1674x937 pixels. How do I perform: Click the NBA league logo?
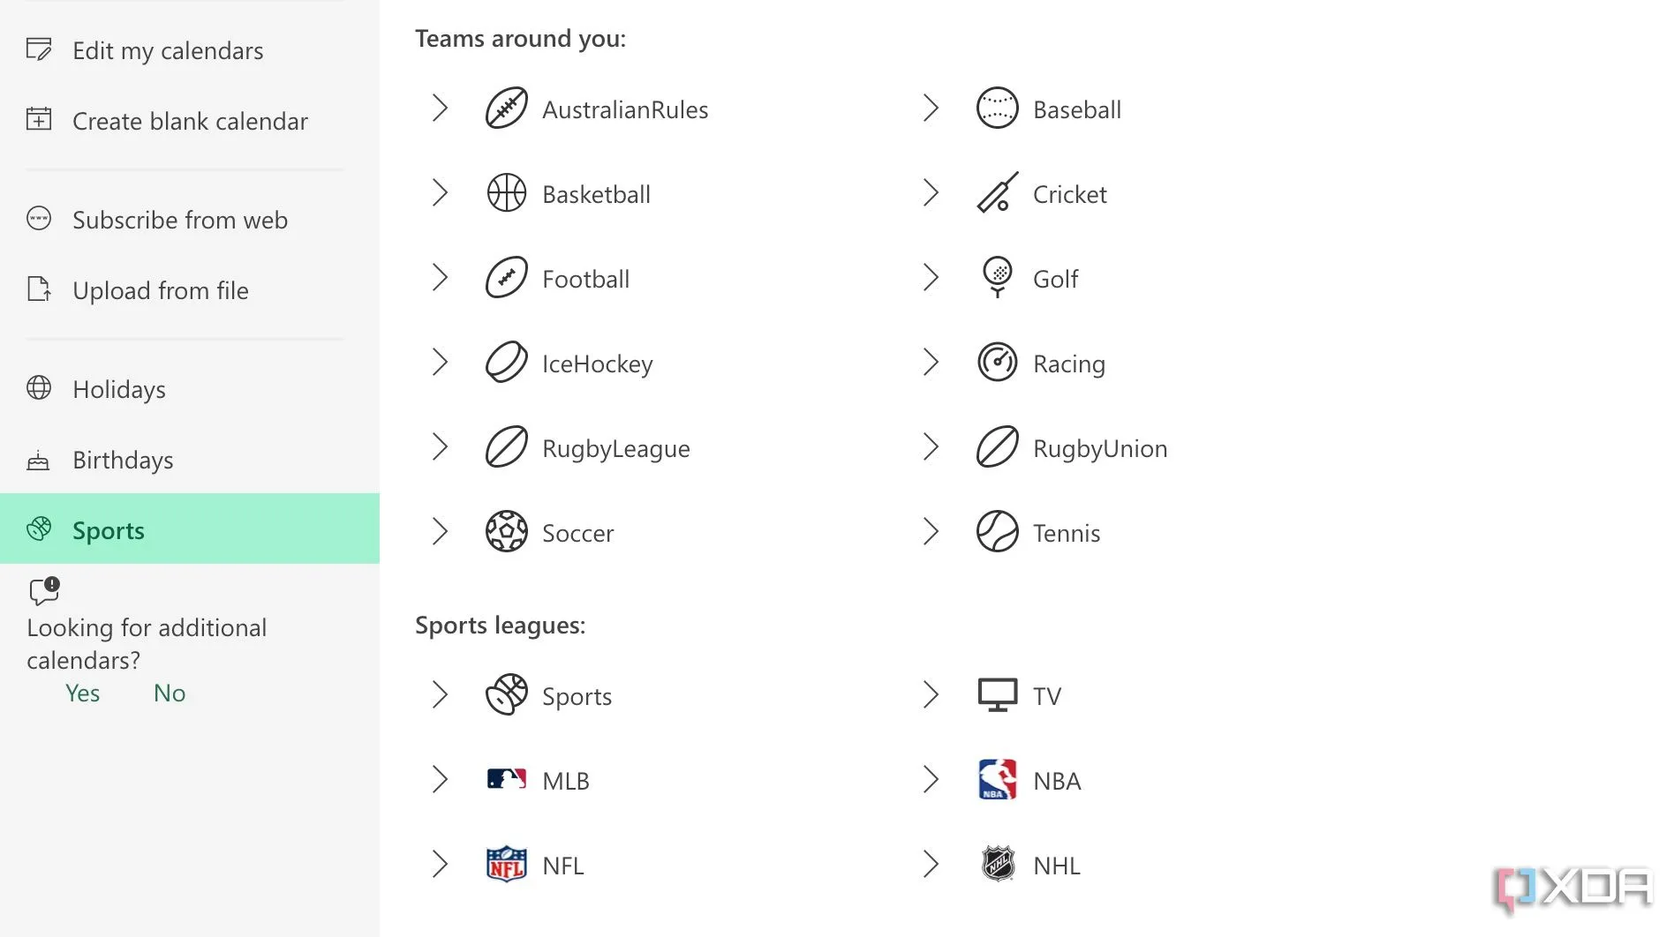pos(998,780)
